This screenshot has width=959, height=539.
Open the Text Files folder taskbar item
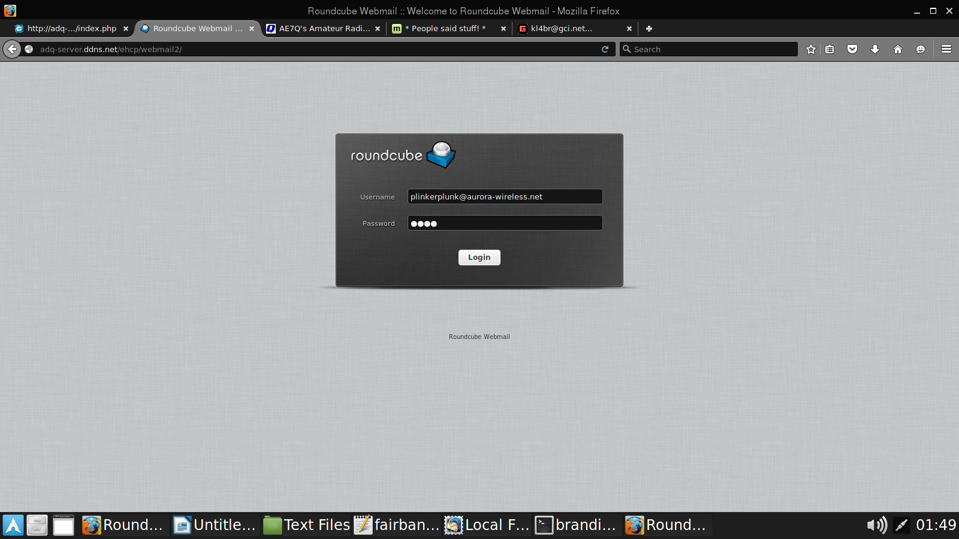[306, 525]
